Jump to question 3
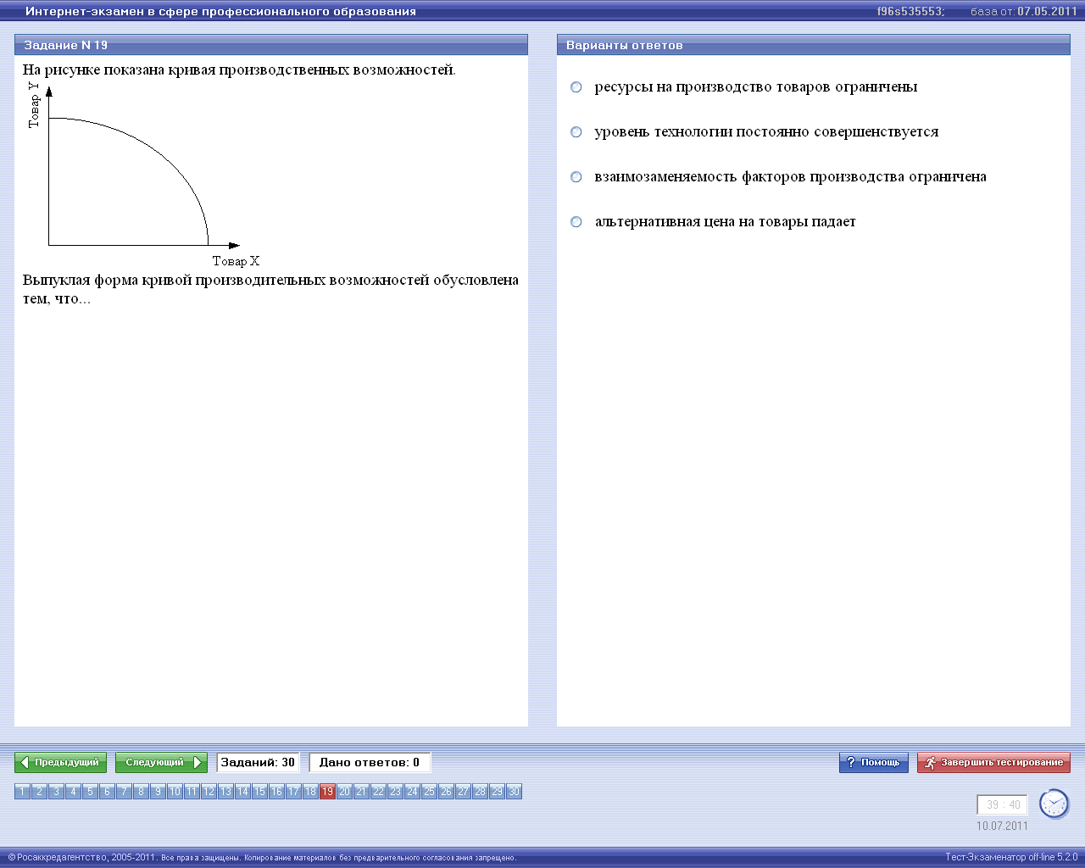The image size is (1085, 868). point(56,792)
